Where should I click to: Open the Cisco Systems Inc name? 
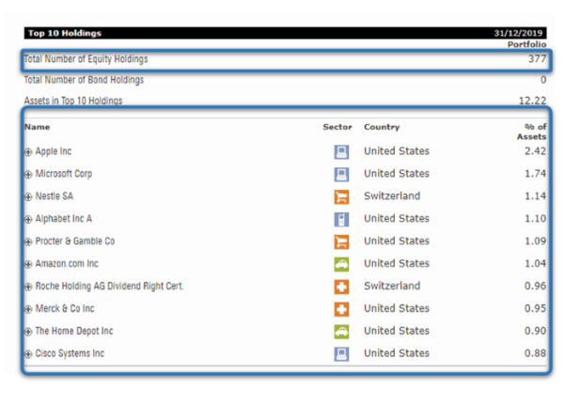[x=70, y=353]
